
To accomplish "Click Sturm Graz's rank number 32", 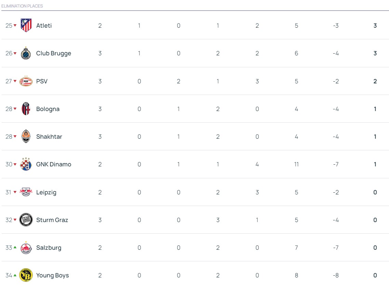I will pos(9,220).
